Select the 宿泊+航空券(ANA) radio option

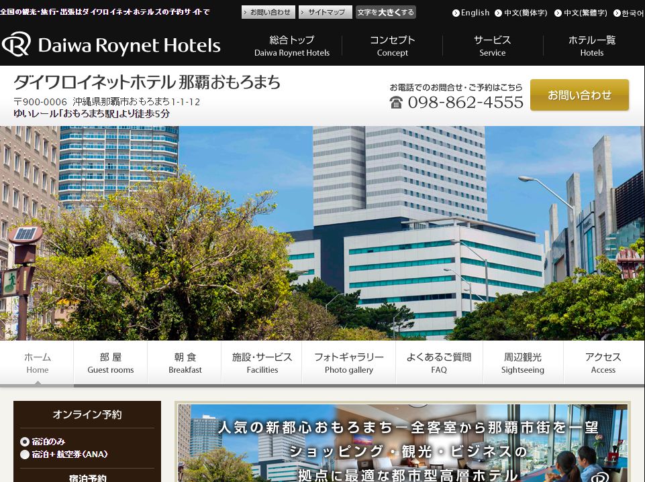tap(25, 455)
